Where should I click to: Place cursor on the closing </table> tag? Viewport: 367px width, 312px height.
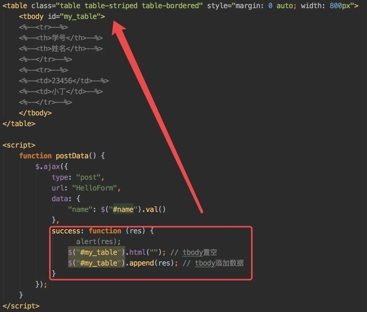tap(19, 124)
